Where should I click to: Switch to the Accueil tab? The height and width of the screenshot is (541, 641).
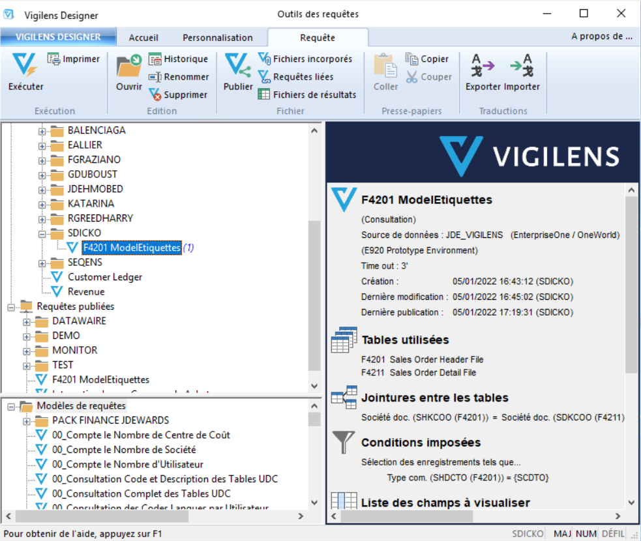[x=143, y=38]
